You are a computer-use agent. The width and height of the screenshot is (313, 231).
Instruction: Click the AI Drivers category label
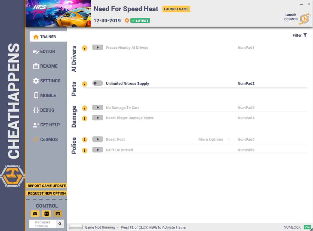tap(74, 59)
